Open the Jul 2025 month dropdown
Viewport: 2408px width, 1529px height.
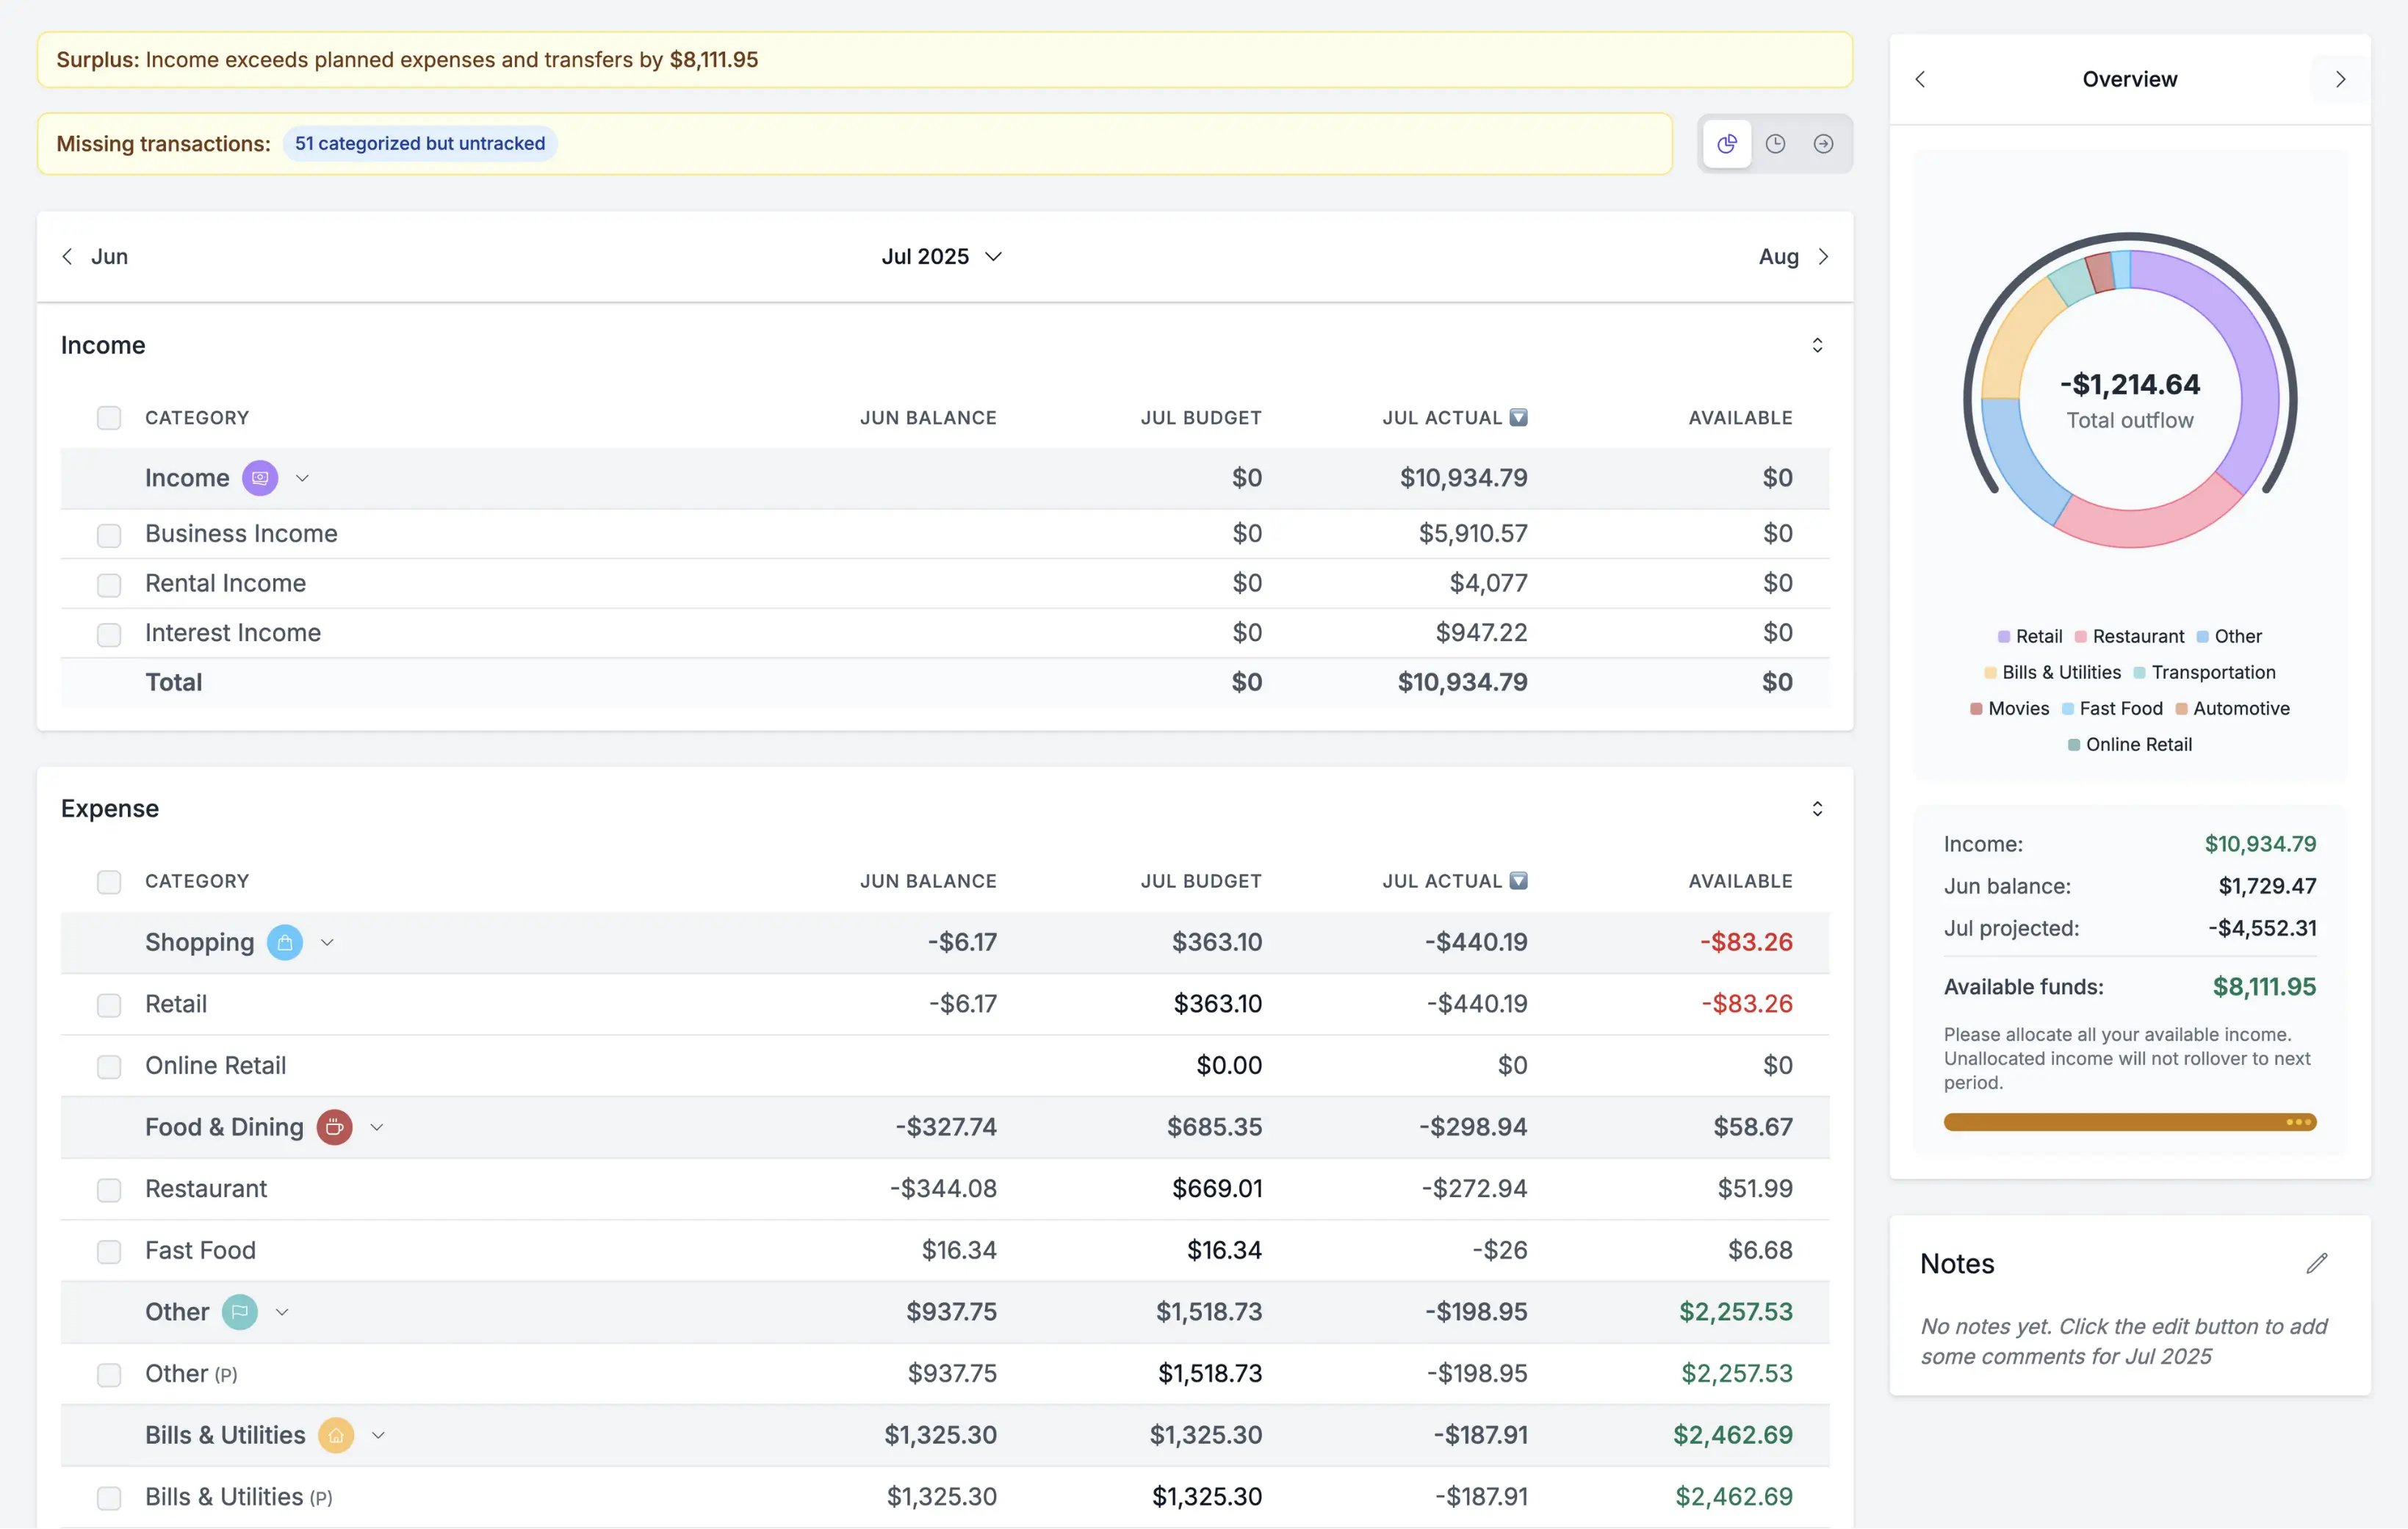(941, 257)
